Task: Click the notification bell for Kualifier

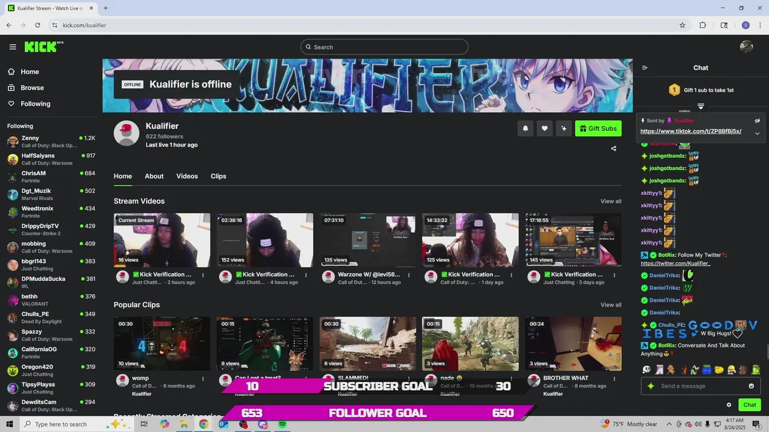Action: pos(526,128)
